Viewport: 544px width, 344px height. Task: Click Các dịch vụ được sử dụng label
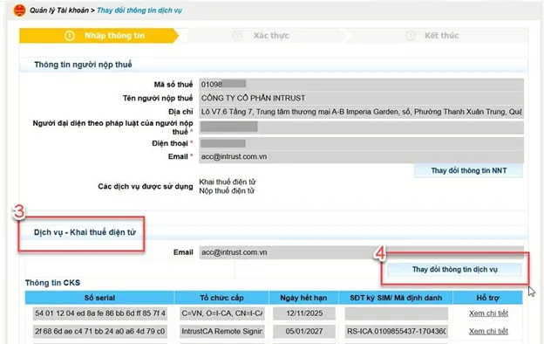coord(146,187)
